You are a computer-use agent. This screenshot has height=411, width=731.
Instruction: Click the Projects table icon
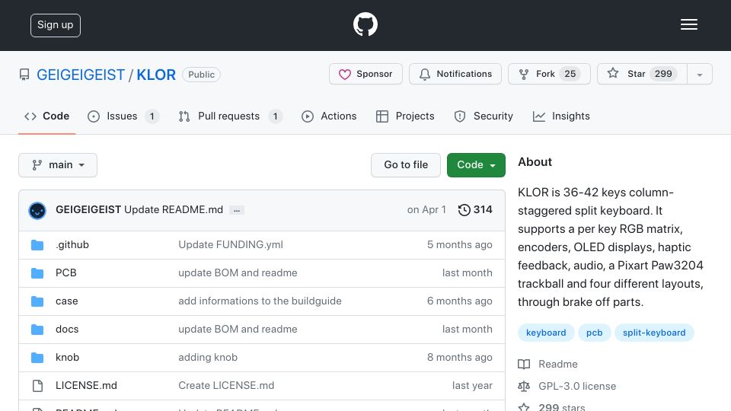pyautogui.click(x=382, y=116)
